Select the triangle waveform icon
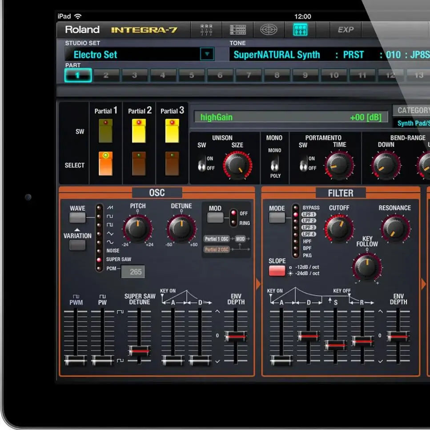This screenshot has width=430, height=430. tap(110, 233)
